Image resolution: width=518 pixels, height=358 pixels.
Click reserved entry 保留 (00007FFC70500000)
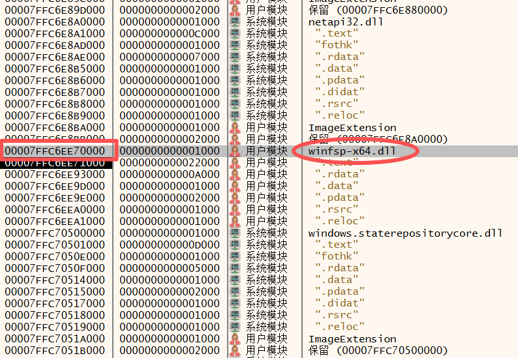(x=378, y=350)
